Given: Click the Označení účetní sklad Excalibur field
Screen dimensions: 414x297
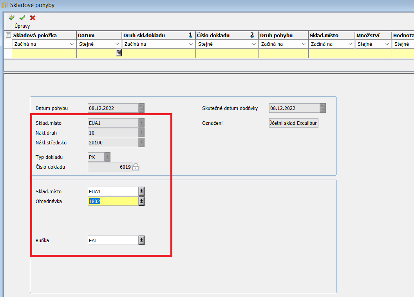Looking at the screenshot, I should pyautogui.click(x=294, y=123).
